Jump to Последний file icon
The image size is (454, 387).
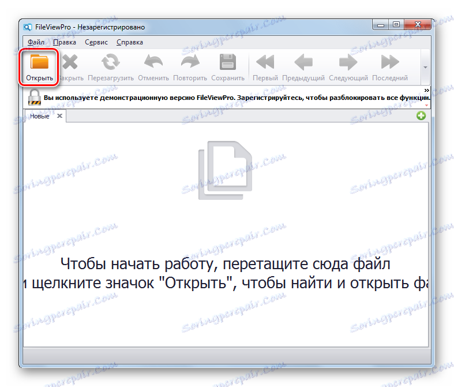point(390,62)
